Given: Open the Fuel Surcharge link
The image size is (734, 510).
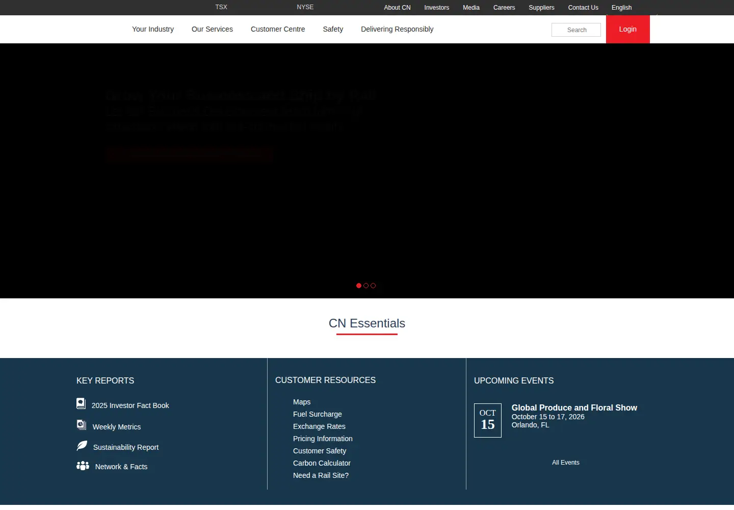Looking at the screenshot, I should pyautogui.click(x=318, y=414).
